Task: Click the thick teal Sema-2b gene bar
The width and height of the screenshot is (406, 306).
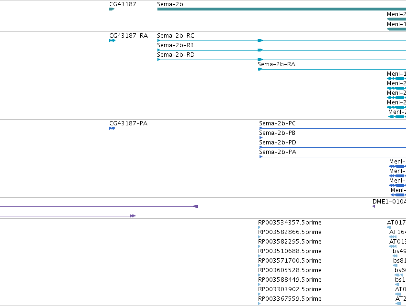Action: pyautogui.click(x=281, y=9)
